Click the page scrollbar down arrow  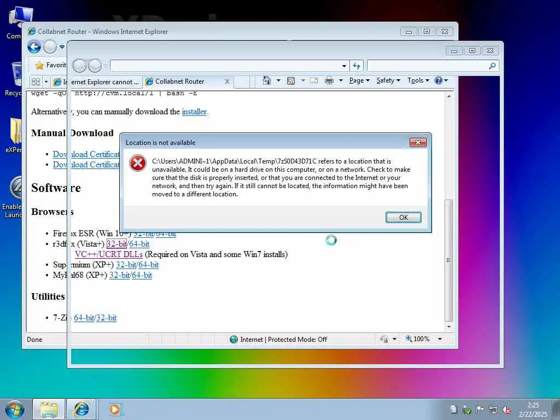449,326
